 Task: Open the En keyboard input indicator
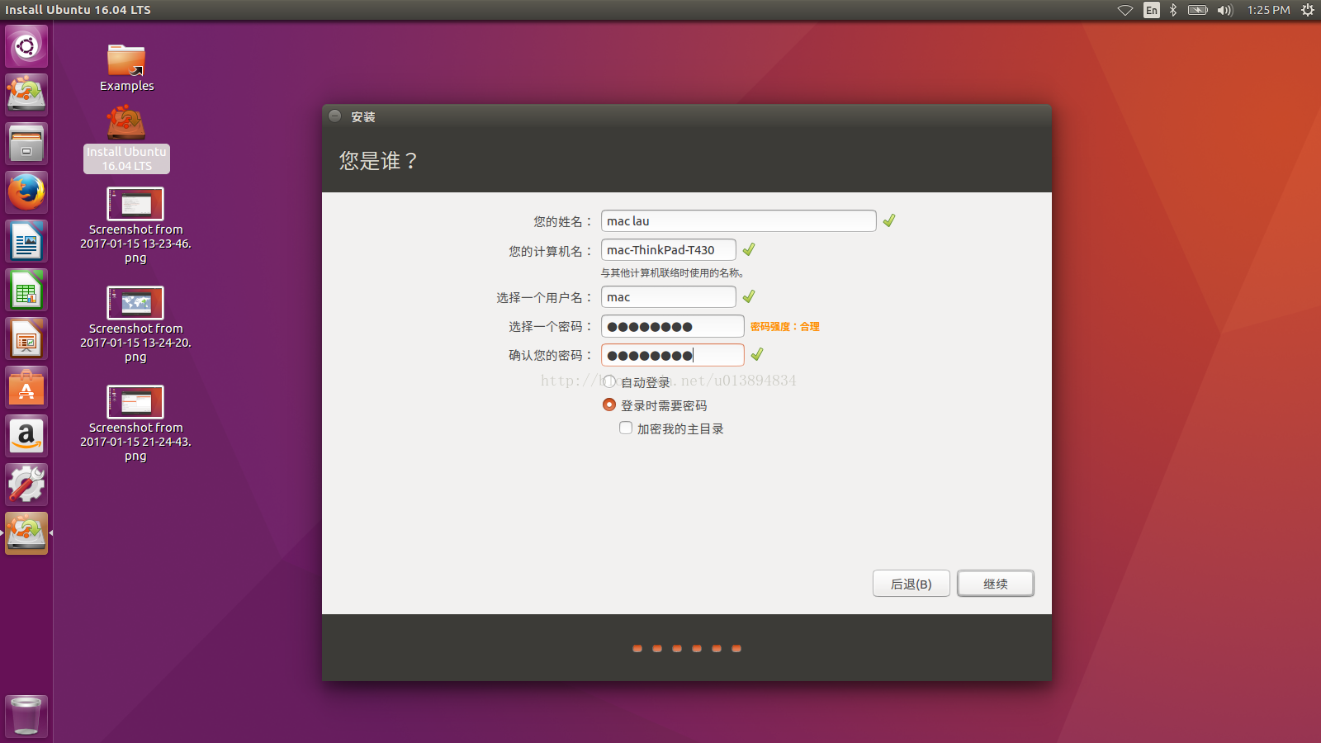(1152, 10)
